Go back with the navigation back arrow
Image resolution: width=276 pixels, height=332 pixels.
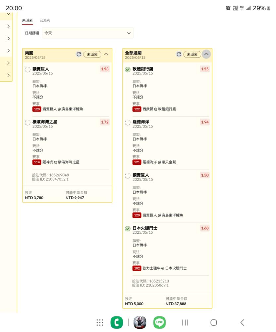point(242,322)
